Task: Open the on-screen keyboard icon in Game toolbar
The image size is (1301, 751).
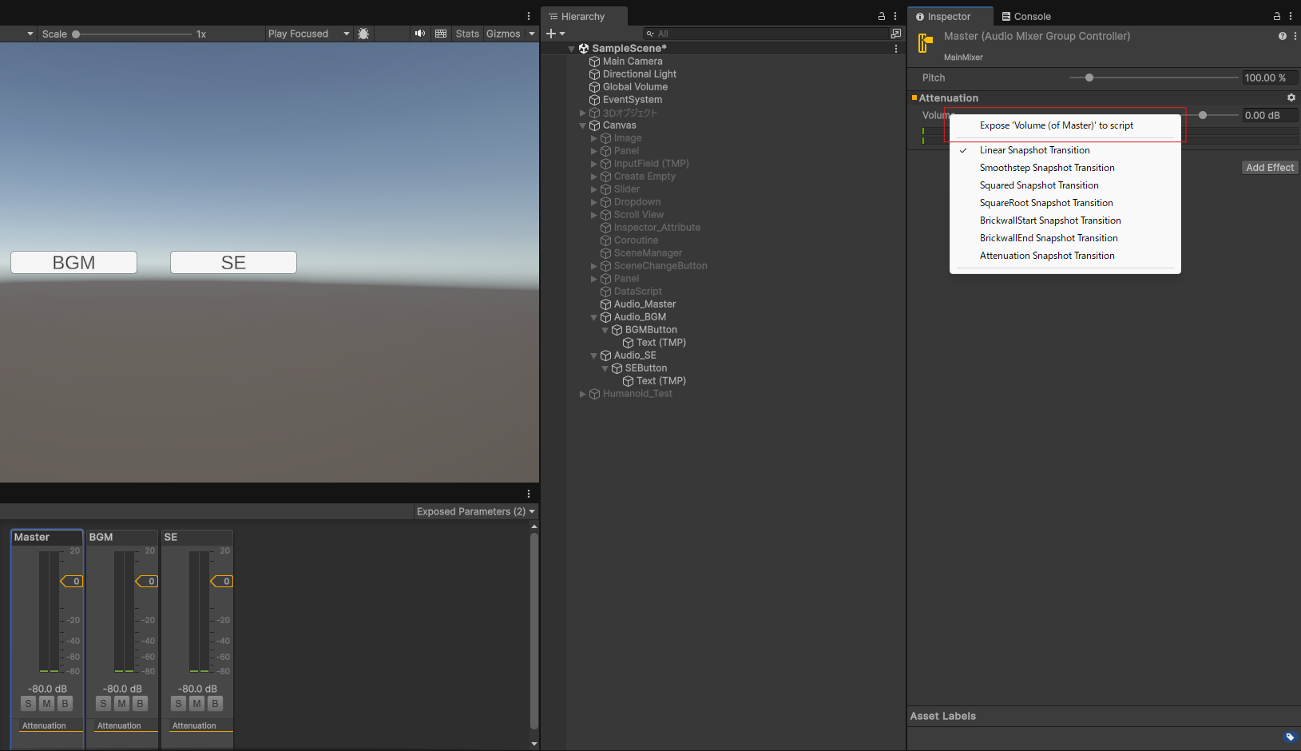Action: (x=441, y=34)
